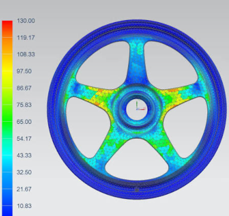The height and width of the screenshot is (216, 229).
Task: Click the 43.33 legend value
Action: 24,155
